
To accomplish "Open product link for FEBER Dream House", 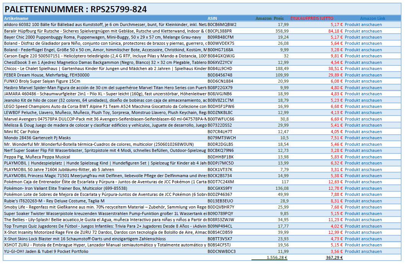I will [363, 75].
